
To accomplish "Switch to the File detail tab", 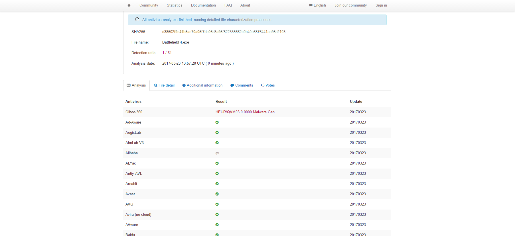I will point(164,85).
